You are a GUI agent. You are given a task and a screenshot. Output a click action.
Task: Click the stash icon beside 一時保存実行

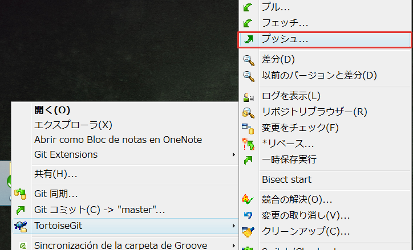click(248, 160)
